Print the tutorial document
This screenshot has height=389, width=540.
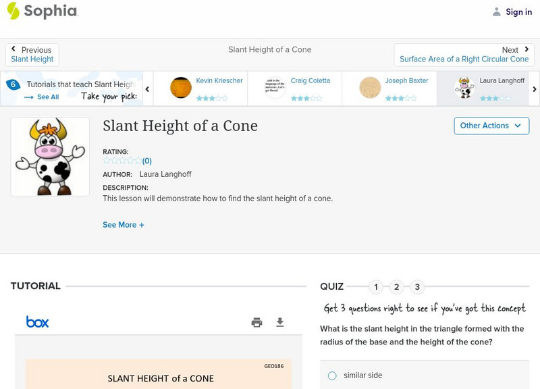point(256,323)
